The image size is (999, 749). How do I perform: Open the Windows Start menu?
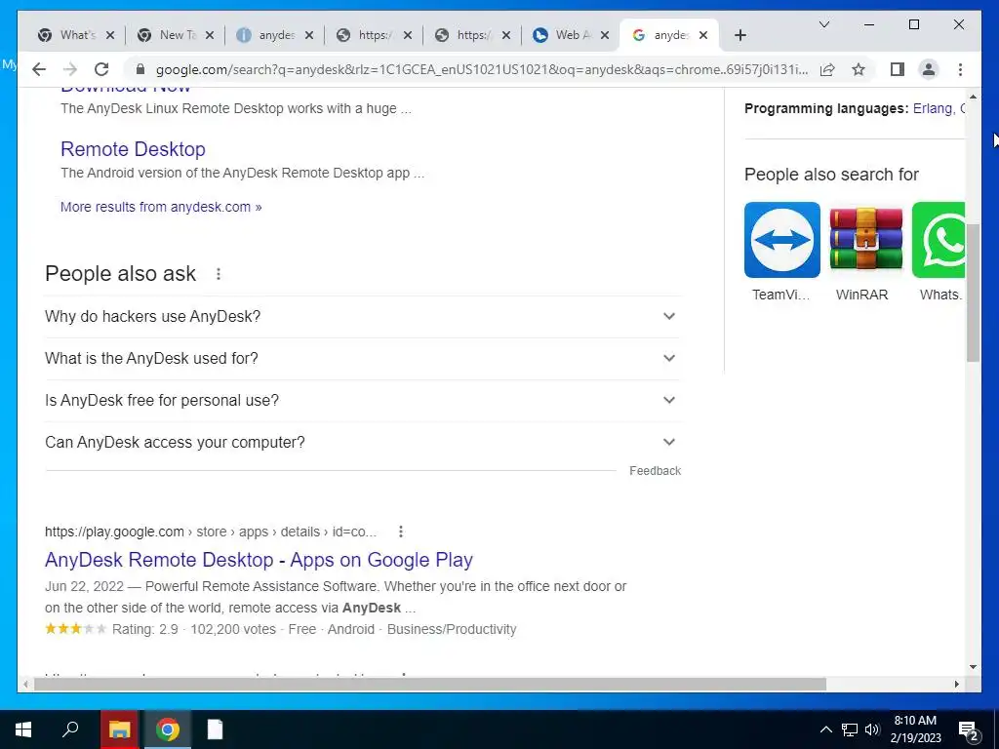coord(23,729)
